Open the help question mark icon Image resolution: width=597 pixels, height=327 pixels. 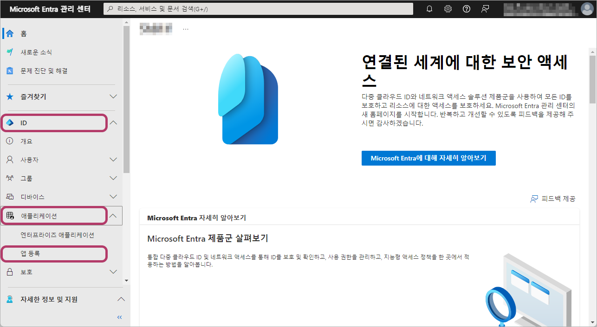coord(467,9)
